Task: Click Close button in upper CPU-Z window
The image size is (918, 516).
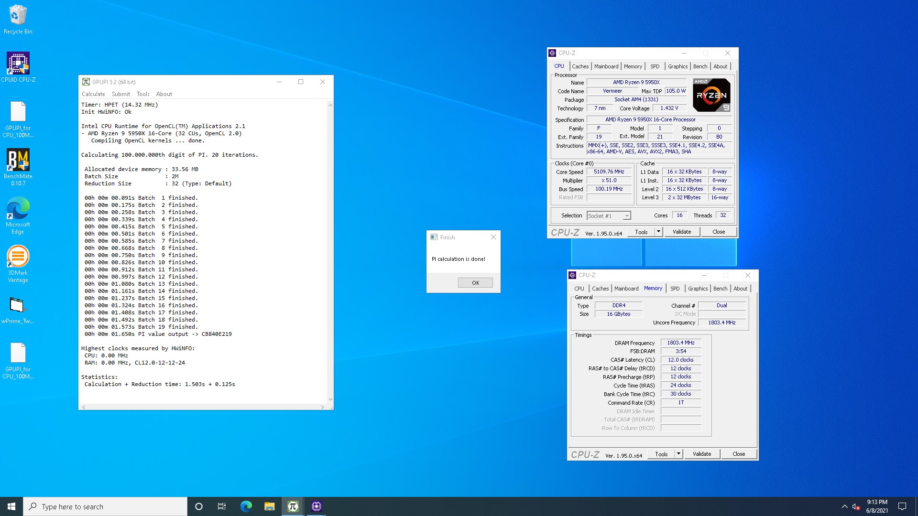Action: [719, 232]
